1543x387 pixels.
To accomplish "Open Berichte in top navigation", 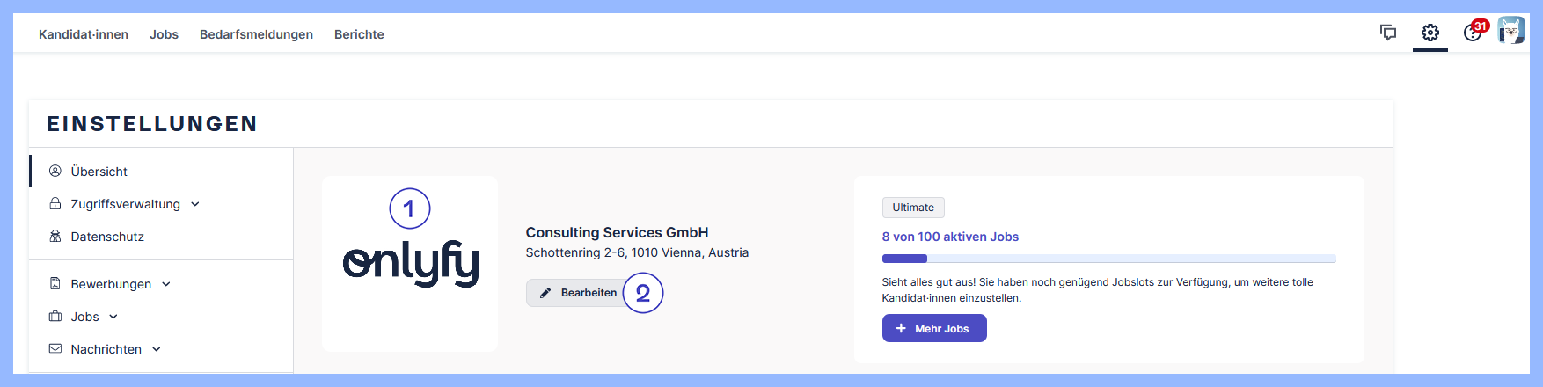I will (359, 34).
